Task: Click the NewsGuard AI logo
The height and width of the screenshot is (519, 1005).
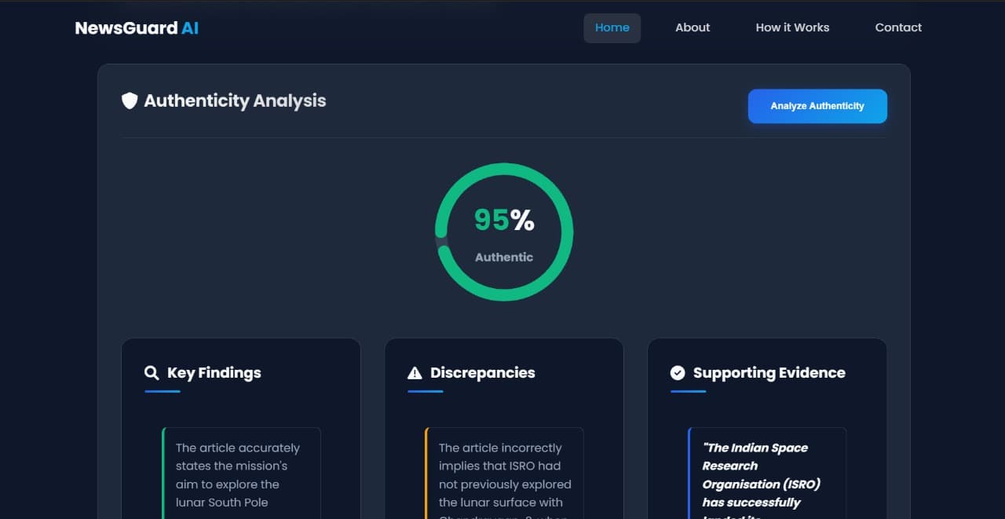Action: [x=137, y=28]
